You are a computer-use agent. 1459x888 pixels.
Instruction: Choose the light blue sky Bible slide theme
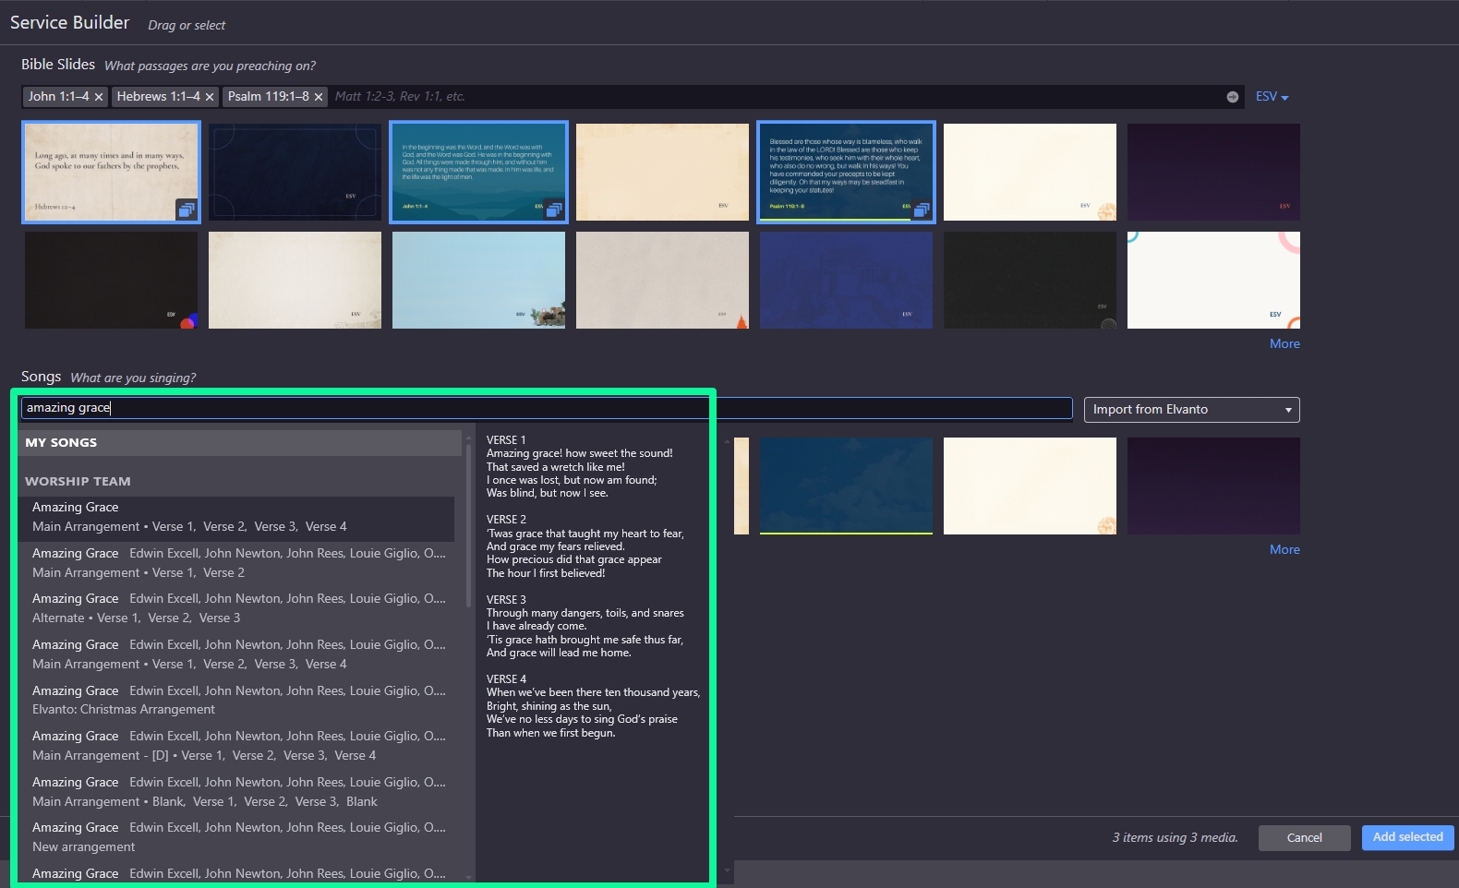478,280
